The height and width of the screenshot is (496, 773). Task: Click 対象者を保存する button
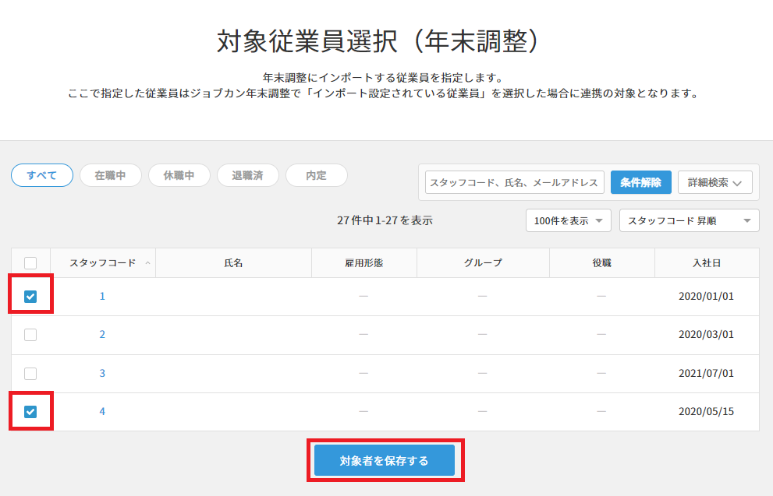[385, 461]
